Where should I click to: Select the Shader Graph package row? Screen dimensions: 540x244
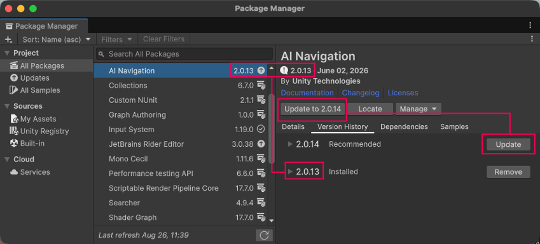[x=180, y=217]
